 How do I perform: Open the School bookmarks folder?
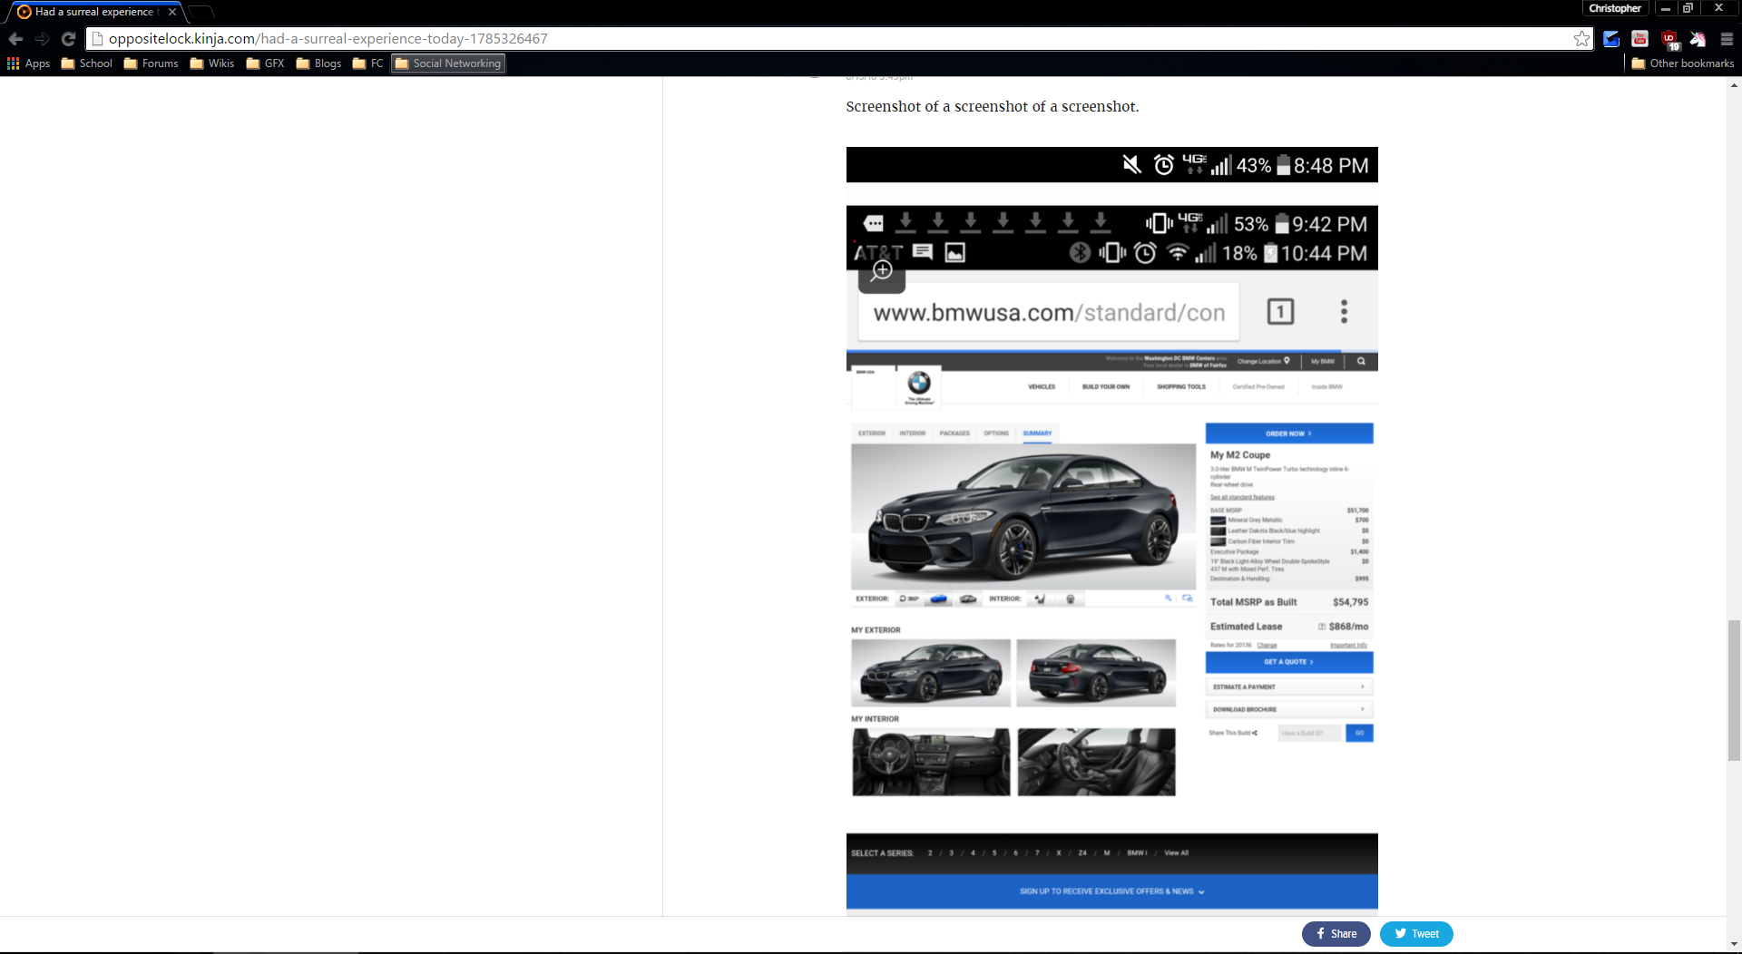pyautogui.click(x=86, y=63)
